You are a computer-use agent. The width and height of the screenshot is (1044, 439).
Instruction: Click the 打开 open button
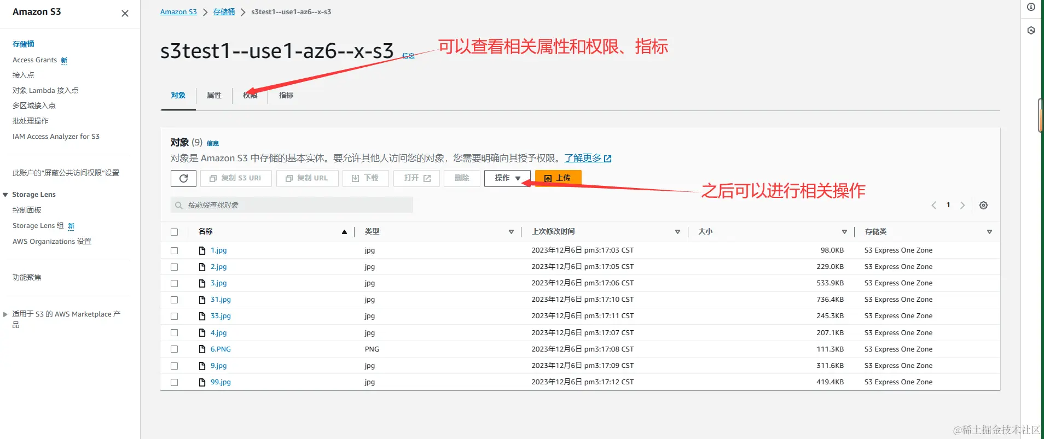[416, 178]
